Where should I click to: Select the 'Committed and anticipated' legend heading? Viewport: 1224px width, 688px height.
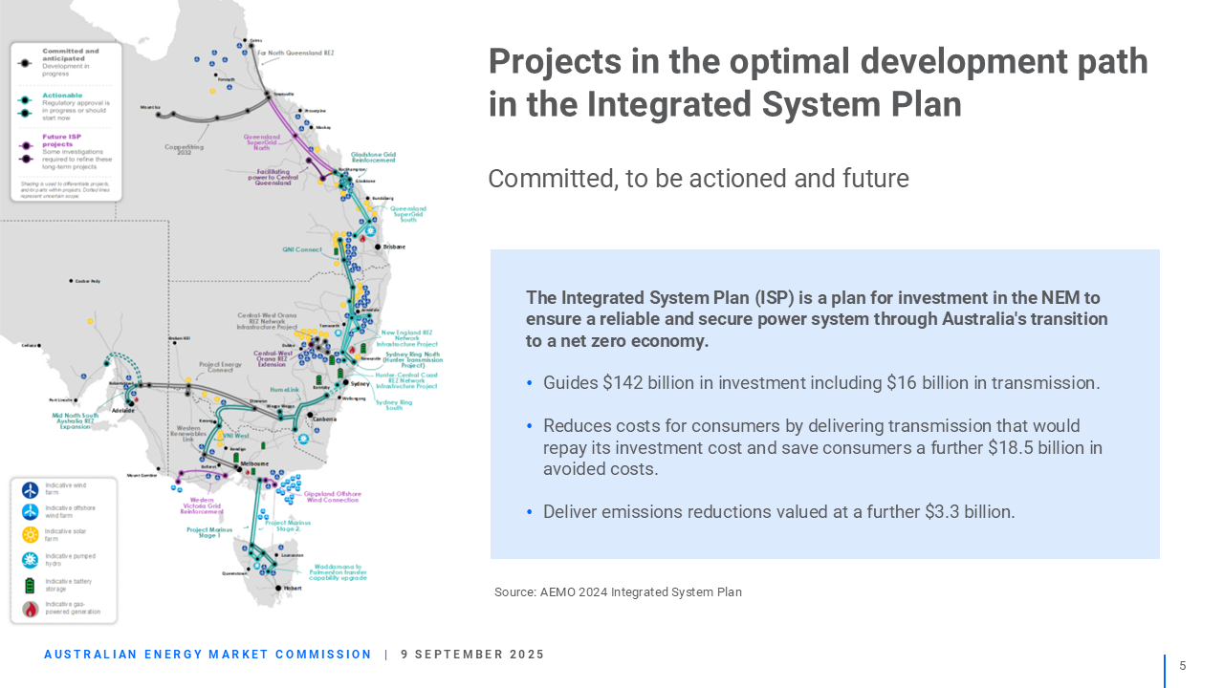tap(70, 54)
